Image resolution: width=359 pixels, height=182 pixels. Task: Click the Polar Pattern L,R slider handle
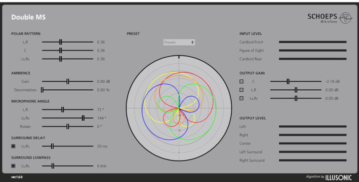[61, 42]
